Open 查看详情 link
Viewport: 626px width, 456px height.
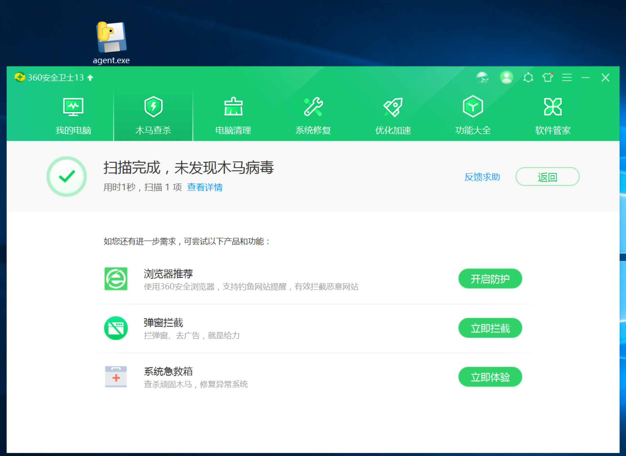pos(205,187)
